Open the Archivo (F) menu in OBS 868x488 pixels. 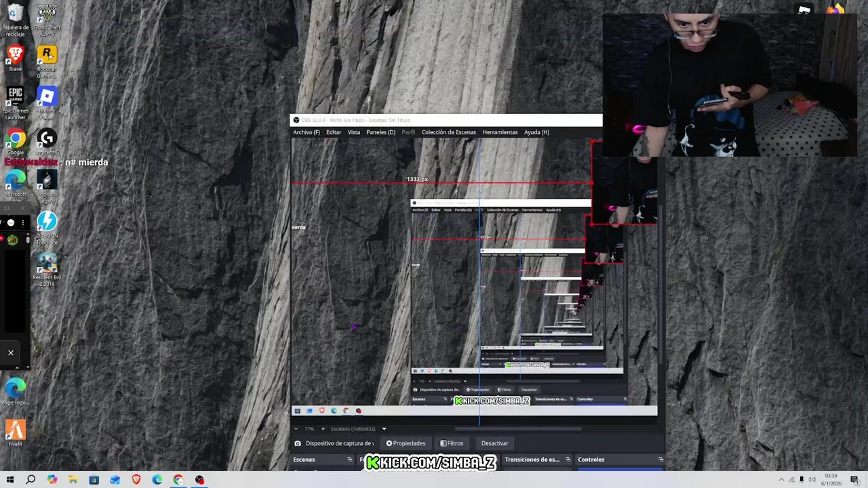(x=307, y=132)
